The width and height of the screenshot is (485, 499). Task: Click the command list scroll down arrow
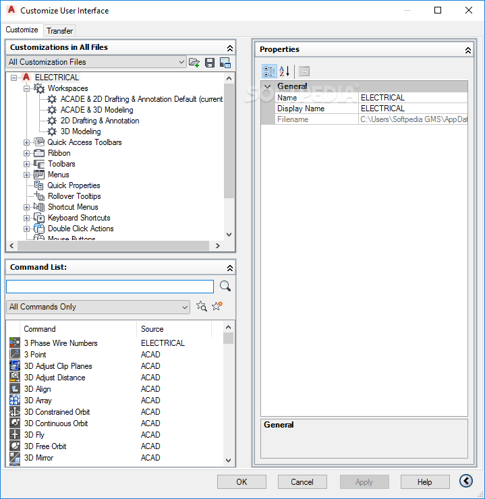tap(228, 460)
